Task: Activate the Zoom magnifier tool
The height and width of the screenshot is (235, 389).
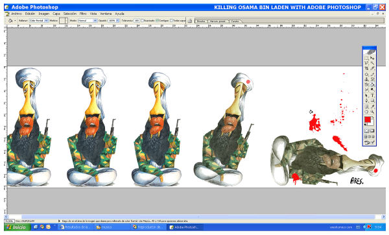Action: [x=372, y=112]
